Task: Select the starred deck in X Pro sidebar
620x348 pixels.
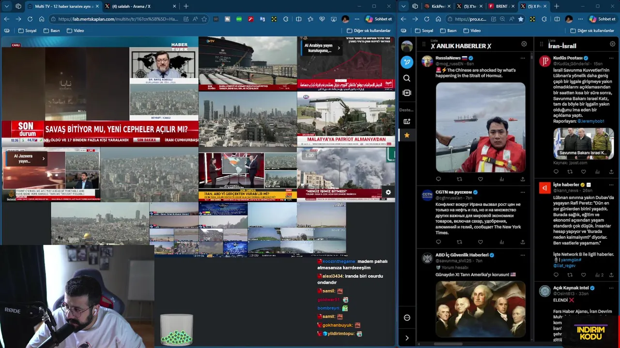Action: coord(407,135)
